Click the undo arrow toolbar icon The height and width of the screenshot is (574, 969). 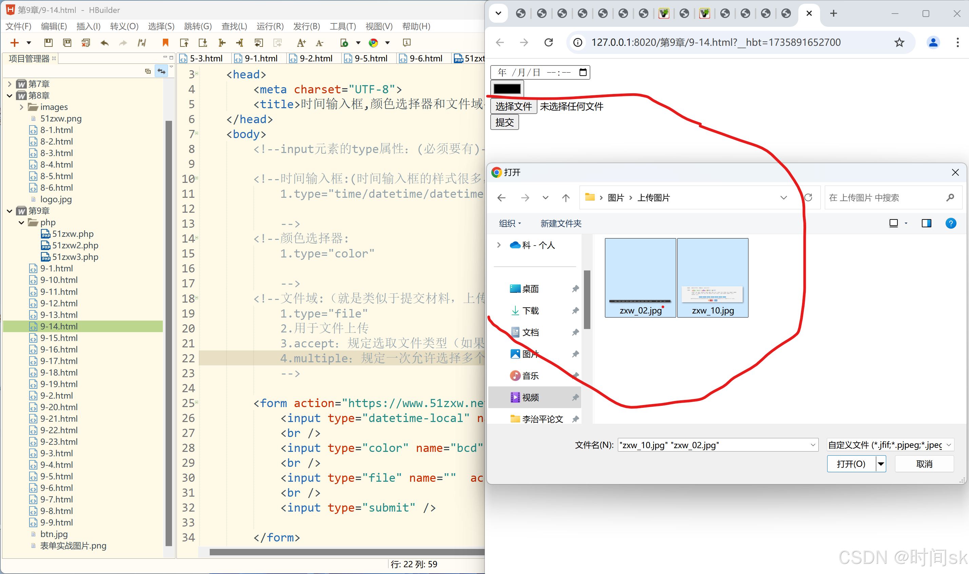104,42
